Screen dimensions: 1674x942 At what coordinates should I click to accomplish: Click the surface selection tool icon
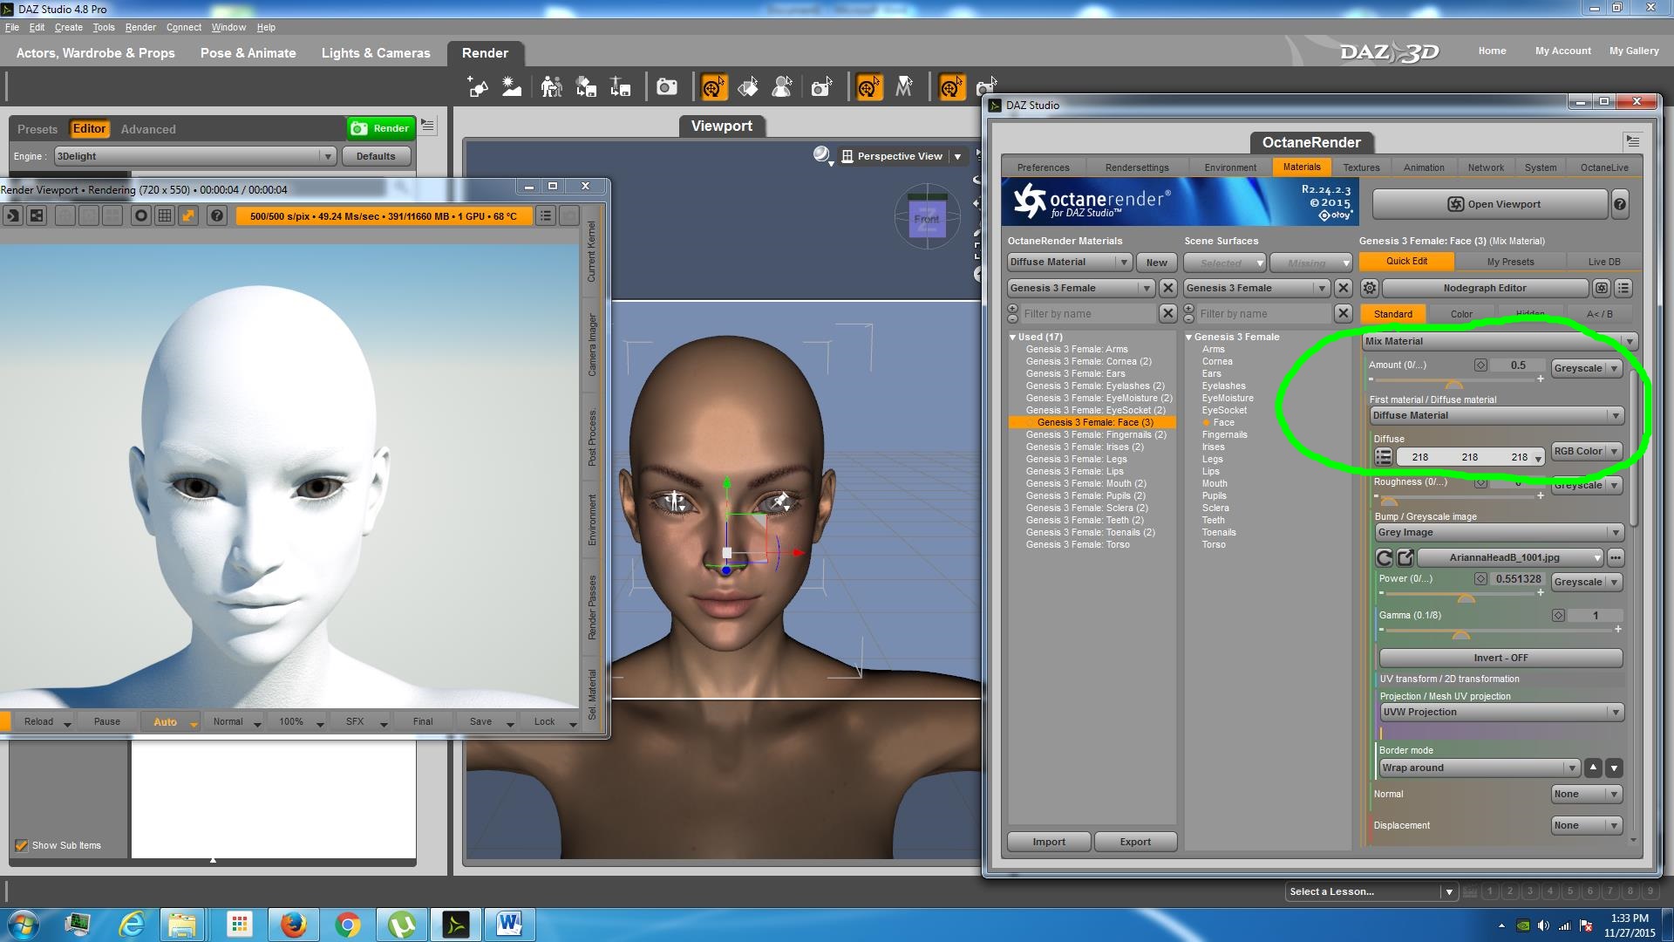[x=748, y=87]
